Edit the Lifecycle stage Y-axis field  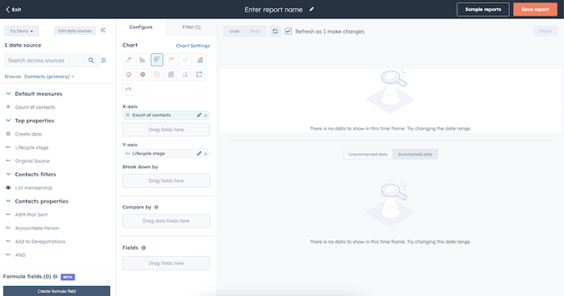click(199, 154)
